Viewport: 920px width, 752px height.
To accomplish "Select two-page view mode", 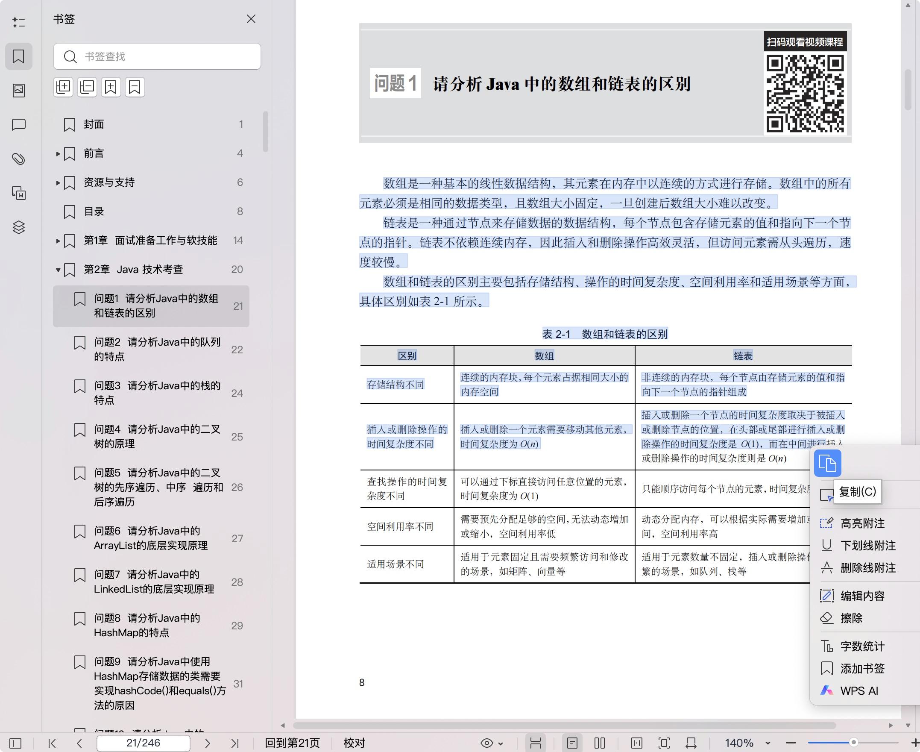I will pos(600,743).
